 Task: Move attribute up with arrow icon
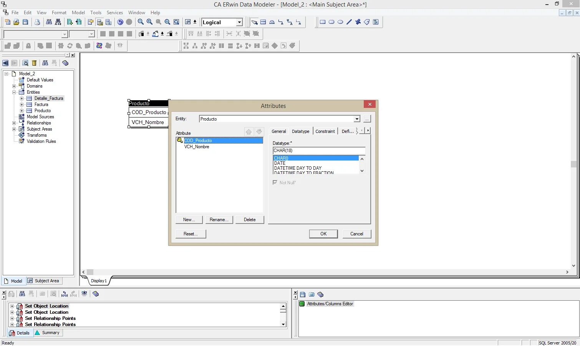coord(249,132)
